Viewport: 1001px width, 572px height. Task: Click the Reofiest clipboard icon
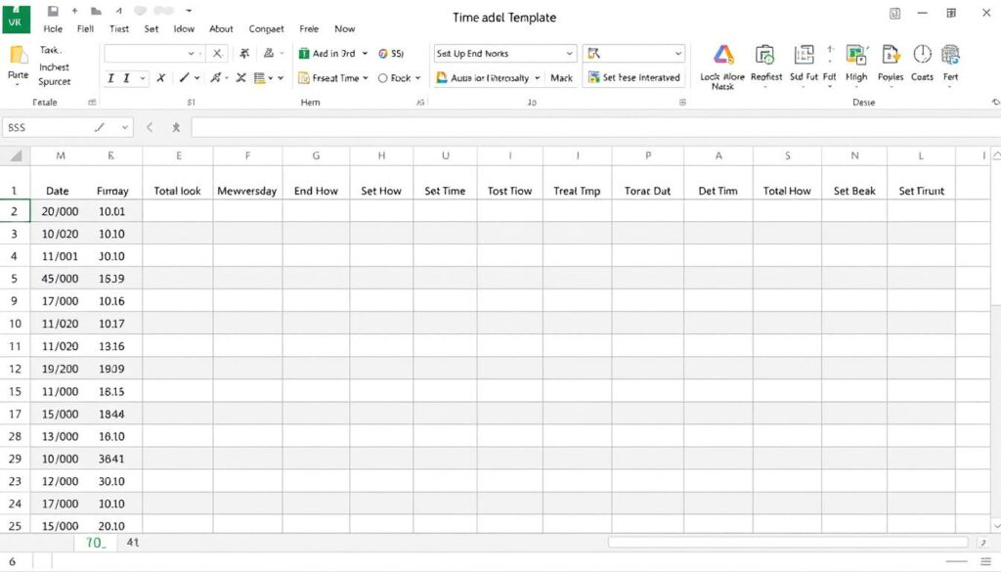[765, 55]
